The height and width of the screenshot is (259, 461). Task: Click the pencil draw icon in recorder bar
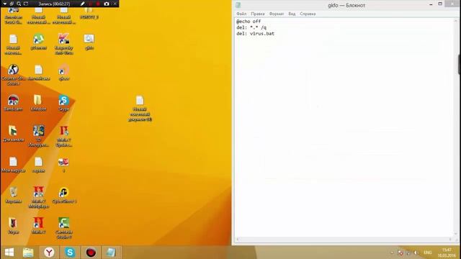tap(83, 4)
